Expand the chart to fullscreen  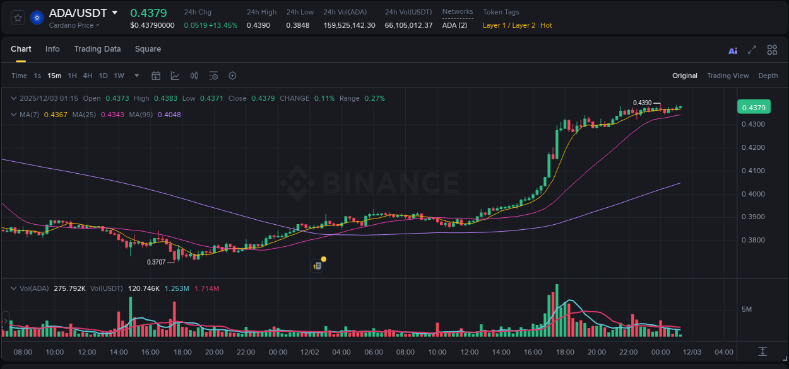[x=752, y=50]
